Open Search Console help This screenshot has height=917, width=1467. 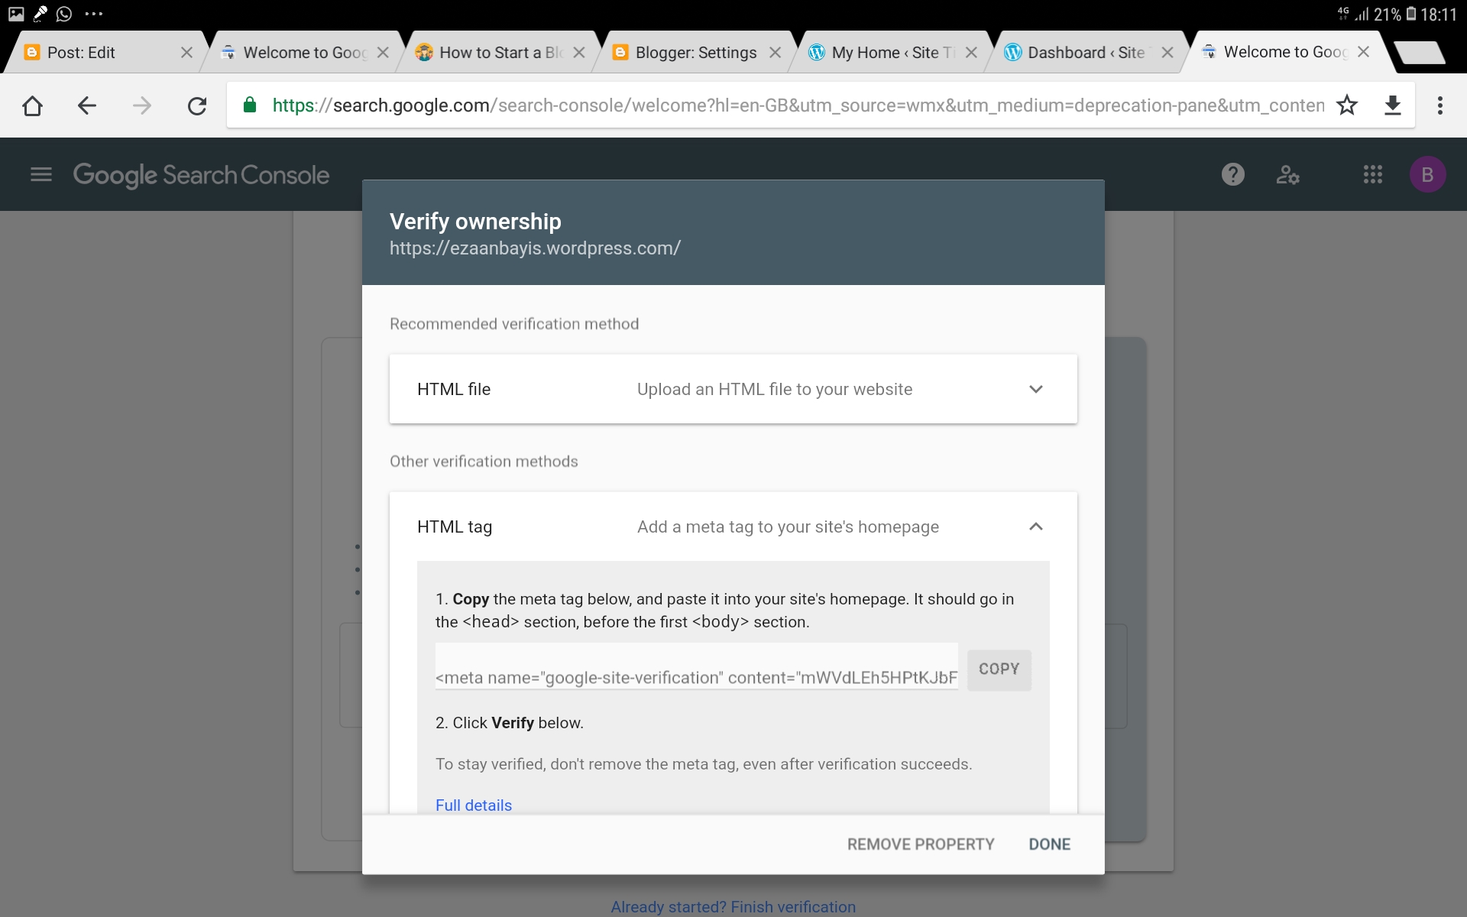(x=1232, y=174)
